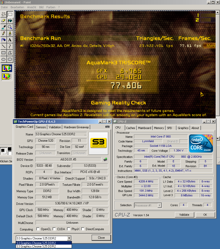Pick the Eraser tool in Paint
Viewport: 220px width, 249px height.
point(4,21)
